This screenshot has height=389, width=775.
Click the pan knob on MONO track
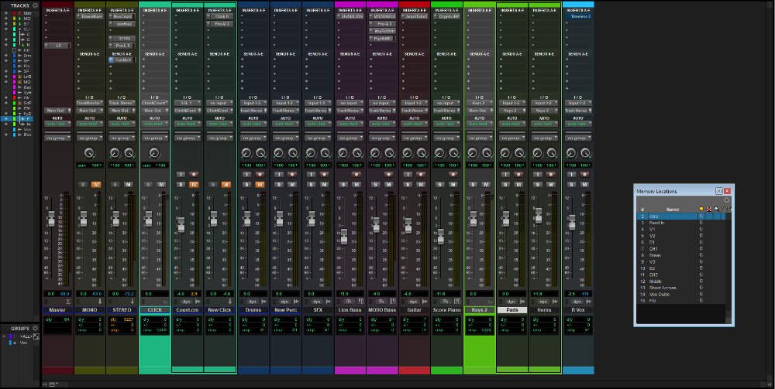point(89,153)
